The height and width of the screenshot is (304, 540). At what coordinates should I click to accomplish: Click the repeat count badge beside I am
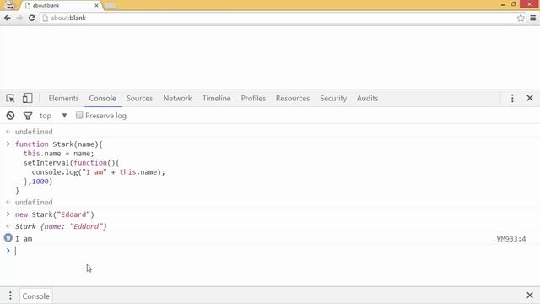[8, 237]
